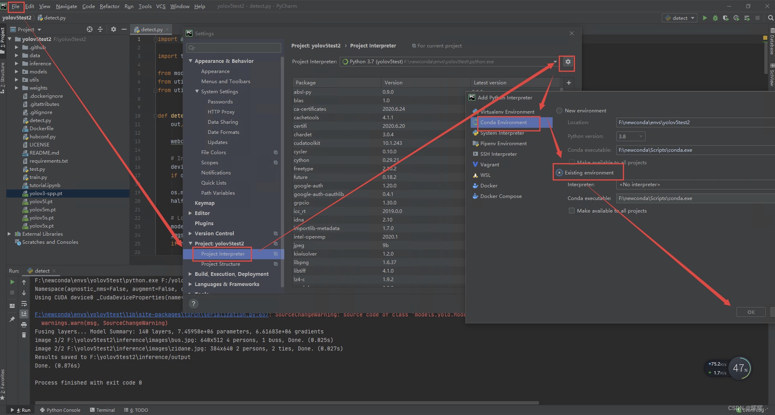Image resolution: width=775 pixels, height=415 pixels.
Task: Expand the models folder
Action: pyautogui.click(x=17, y=72)
